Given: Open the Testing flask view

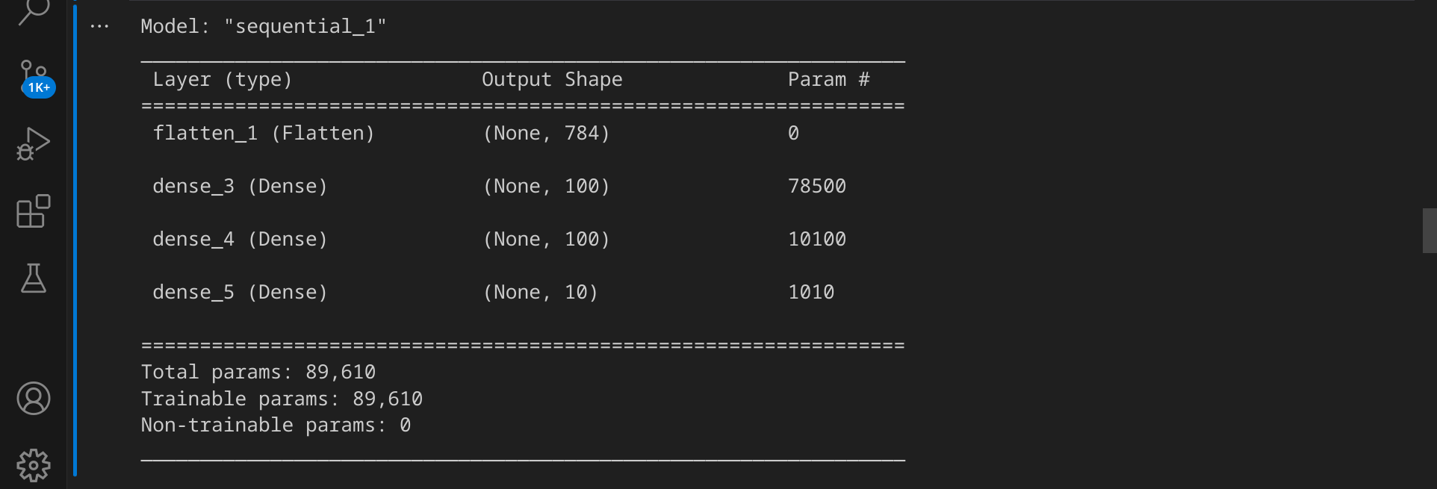Looking at the screenshot, I should pyautogui.click(x=34, y=278).
